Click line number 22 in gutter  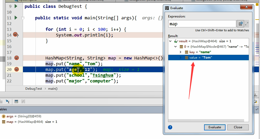click(9, 81)
